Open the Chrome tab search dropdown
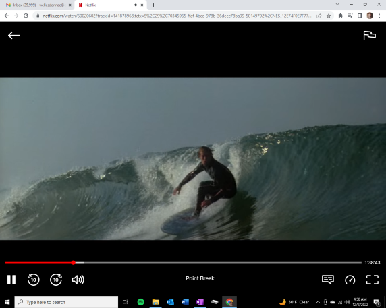 tap(337, 5)
